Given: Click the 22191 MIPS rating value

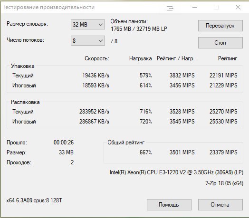Looking at the screenshot, I should (x=223, y=76).
